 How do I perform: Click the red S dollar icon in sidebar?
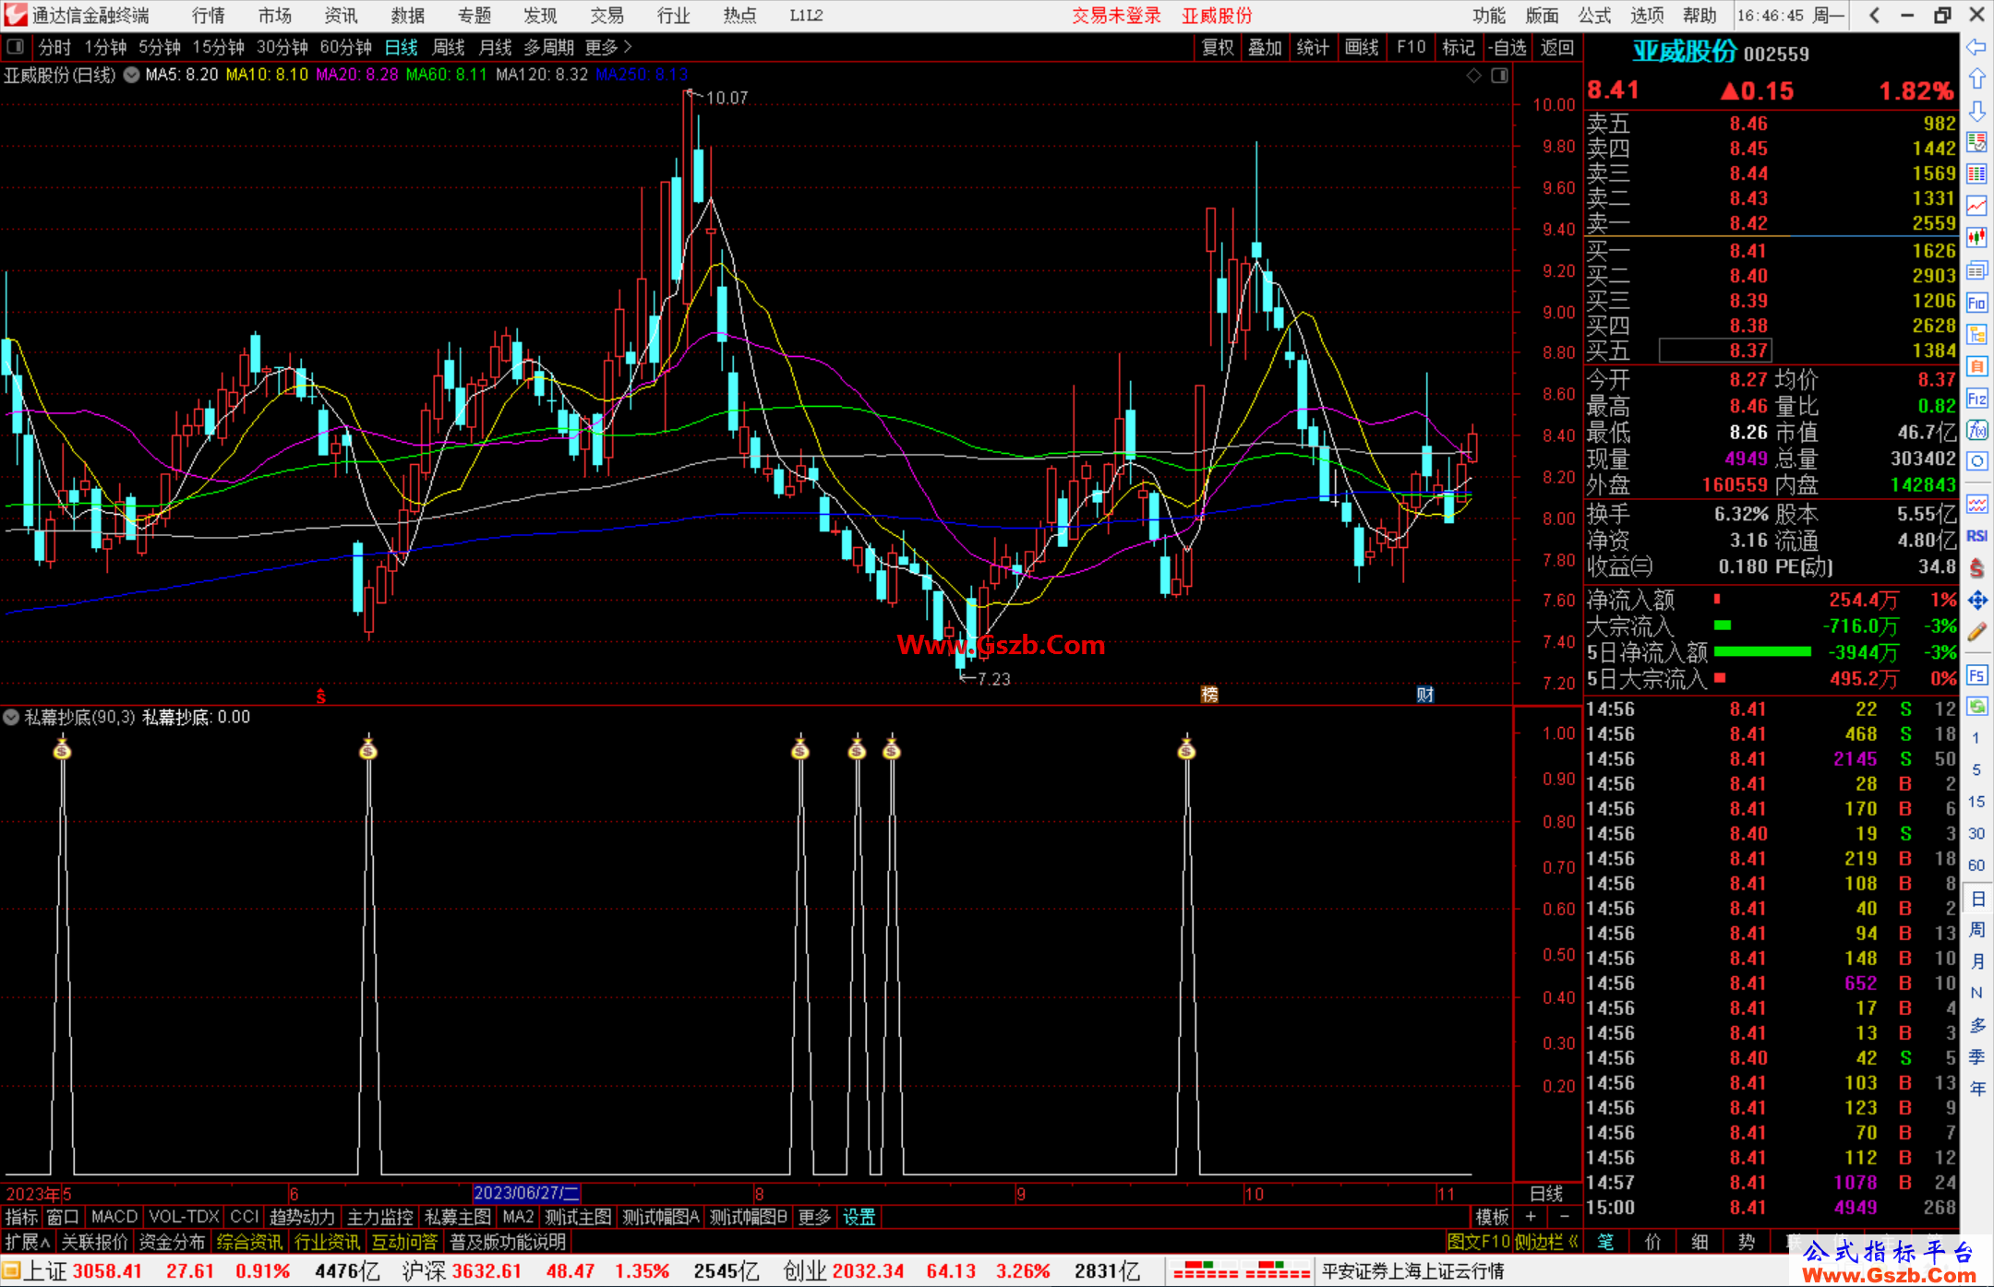tap(1976, 568)
